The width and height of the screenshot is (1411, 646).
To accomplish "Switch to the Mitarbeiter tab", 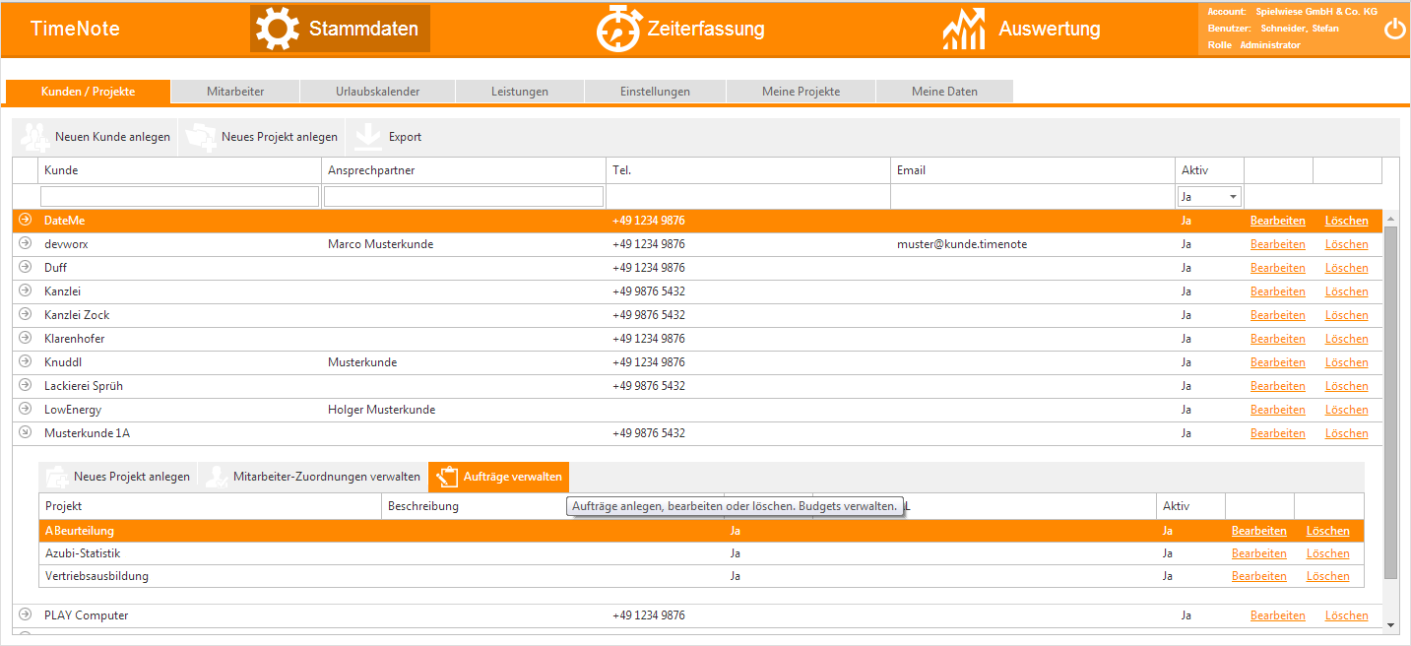I will tap(235, 92).
